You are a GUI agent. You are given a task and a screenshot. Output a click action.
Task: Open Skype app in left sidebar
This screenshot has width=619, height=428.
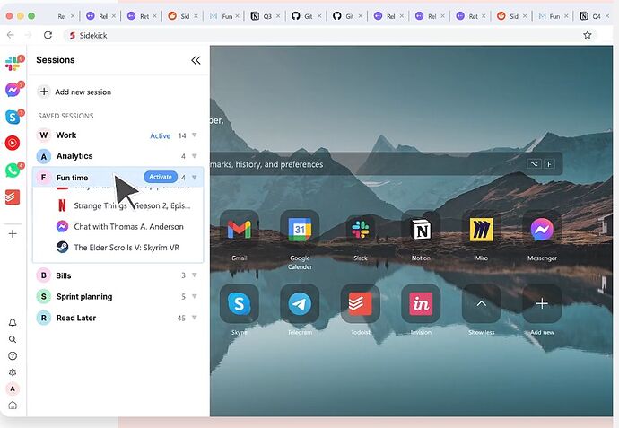[13, 117]
